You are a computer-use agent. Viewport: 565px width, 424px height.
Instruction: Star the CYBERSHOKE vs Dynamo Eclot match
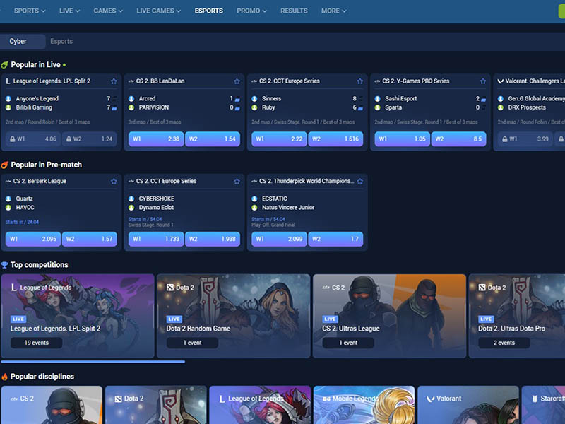tap(237, 181)
